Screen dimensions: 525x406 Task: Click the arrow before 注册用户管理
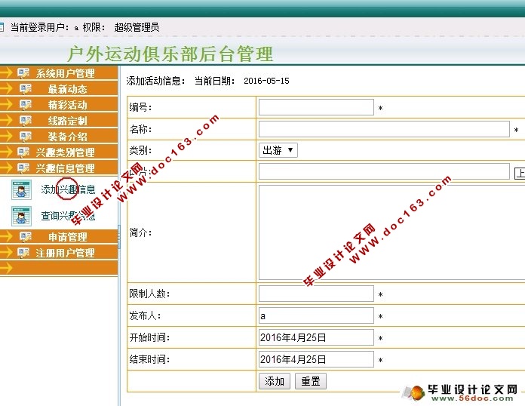6,252
